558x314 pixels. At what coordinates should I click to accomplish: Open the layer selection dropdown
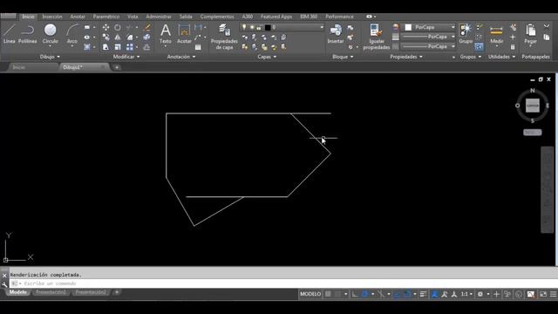(282, 27)
